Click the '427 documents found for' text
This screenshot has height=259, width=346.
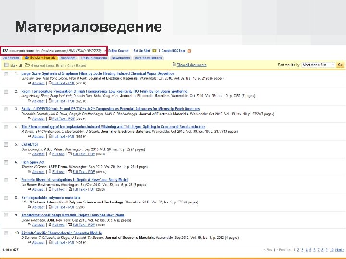point(22,51)
